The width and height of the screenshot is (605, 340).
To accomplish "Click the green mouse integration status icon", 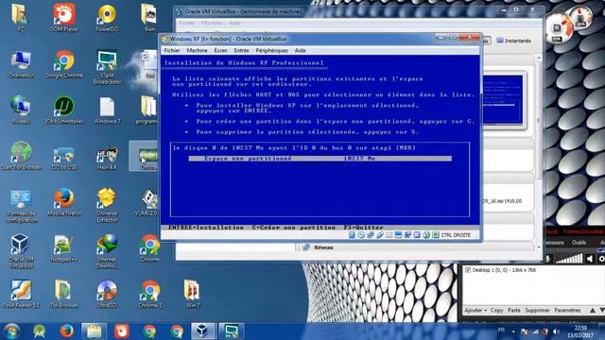I will [x=426, y=235].
